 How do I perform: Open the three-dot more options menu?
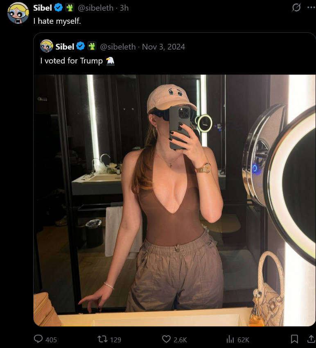click(x=311, y=7)
